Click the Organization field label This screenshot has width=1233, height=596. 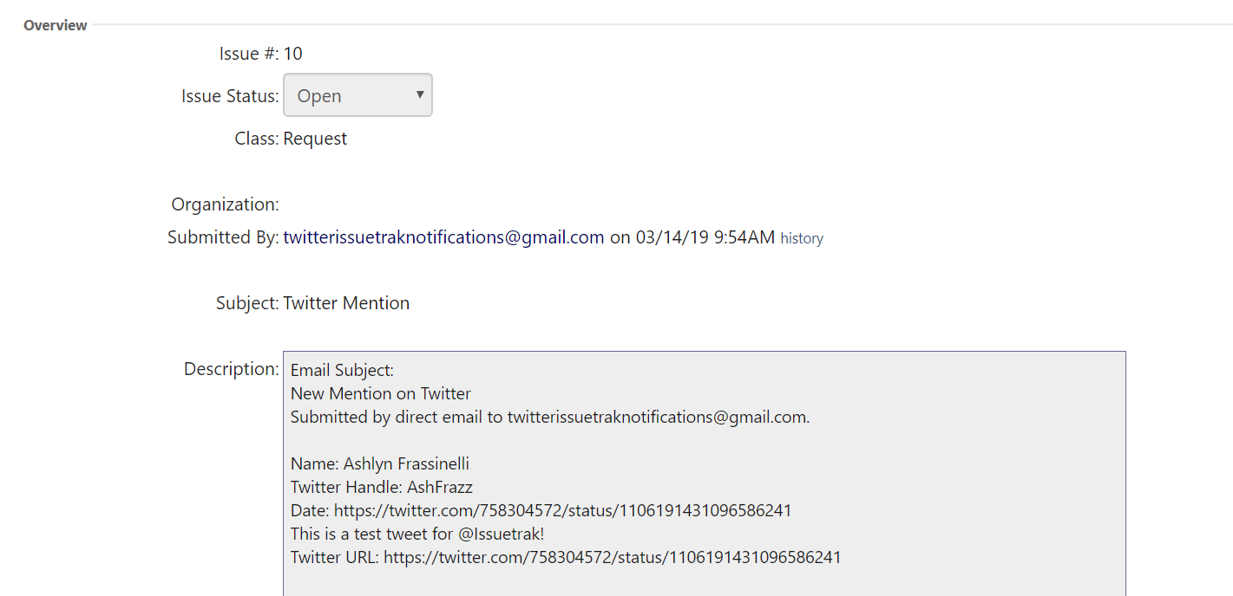(226, 204)
